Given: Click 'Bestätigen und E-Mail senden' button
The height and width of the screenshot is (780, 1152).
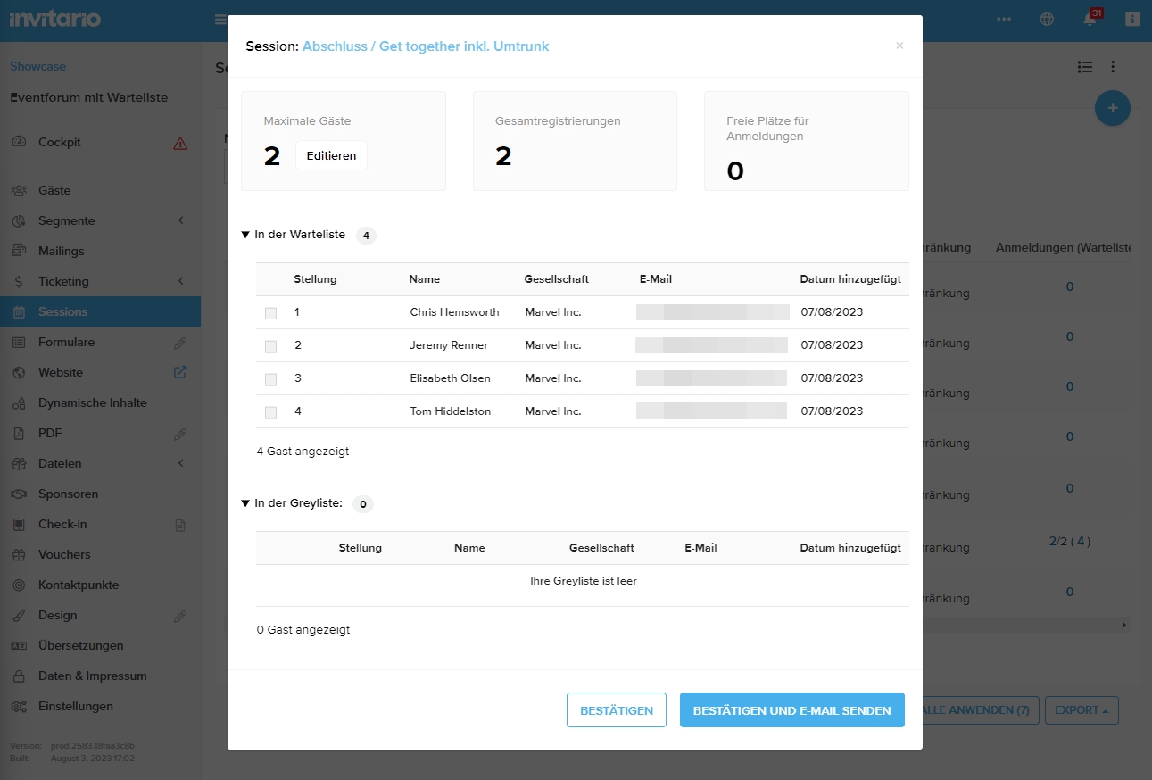Looking at the screenshot, I should pyautogui.click(x=791, y=710).
